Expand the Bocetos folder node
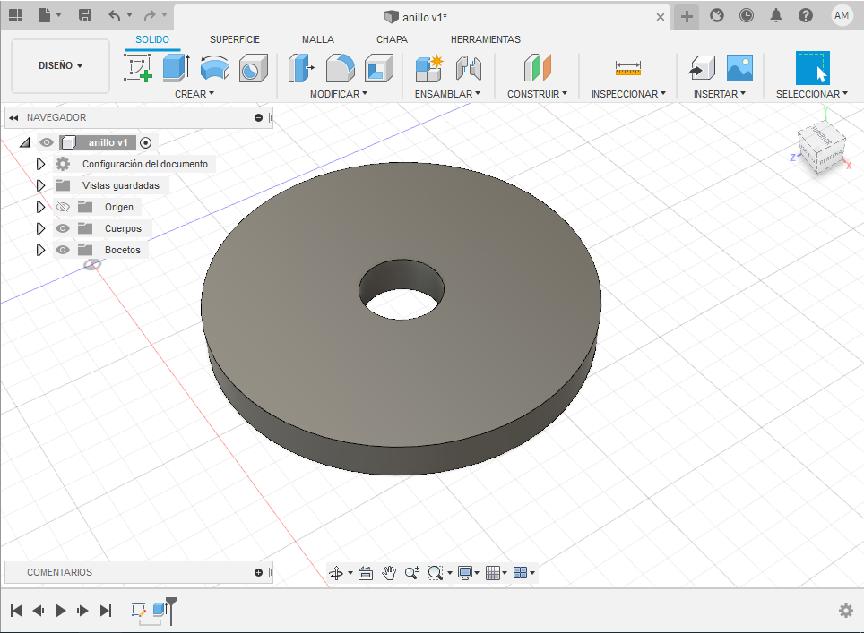Screen dimensions: 864x633 (40, 250)
